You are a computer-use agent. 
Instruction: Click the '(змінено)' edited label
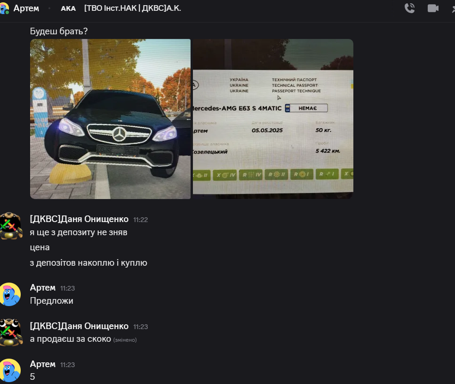125,340
